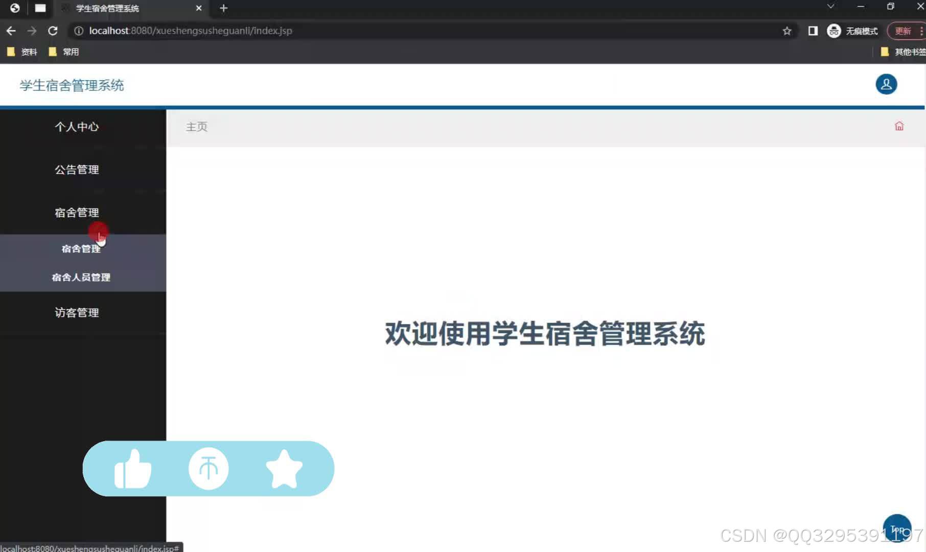Image resolution: width=926 pixels, height=552 pixels.
Task: Select the 学生宿舍管理系统 browser tab
Action: (131, 8)
